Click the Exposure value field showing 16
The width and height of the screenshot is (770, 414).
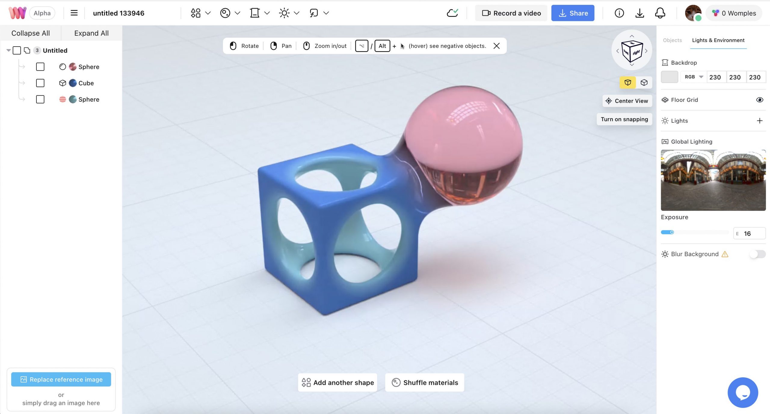pos(749,233)
